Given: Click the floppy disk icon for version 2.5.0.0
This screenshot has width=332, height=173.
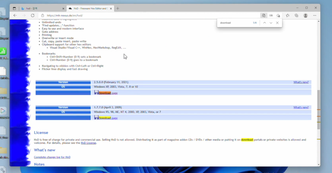Looking at the screenshot, I should (96, 92).
